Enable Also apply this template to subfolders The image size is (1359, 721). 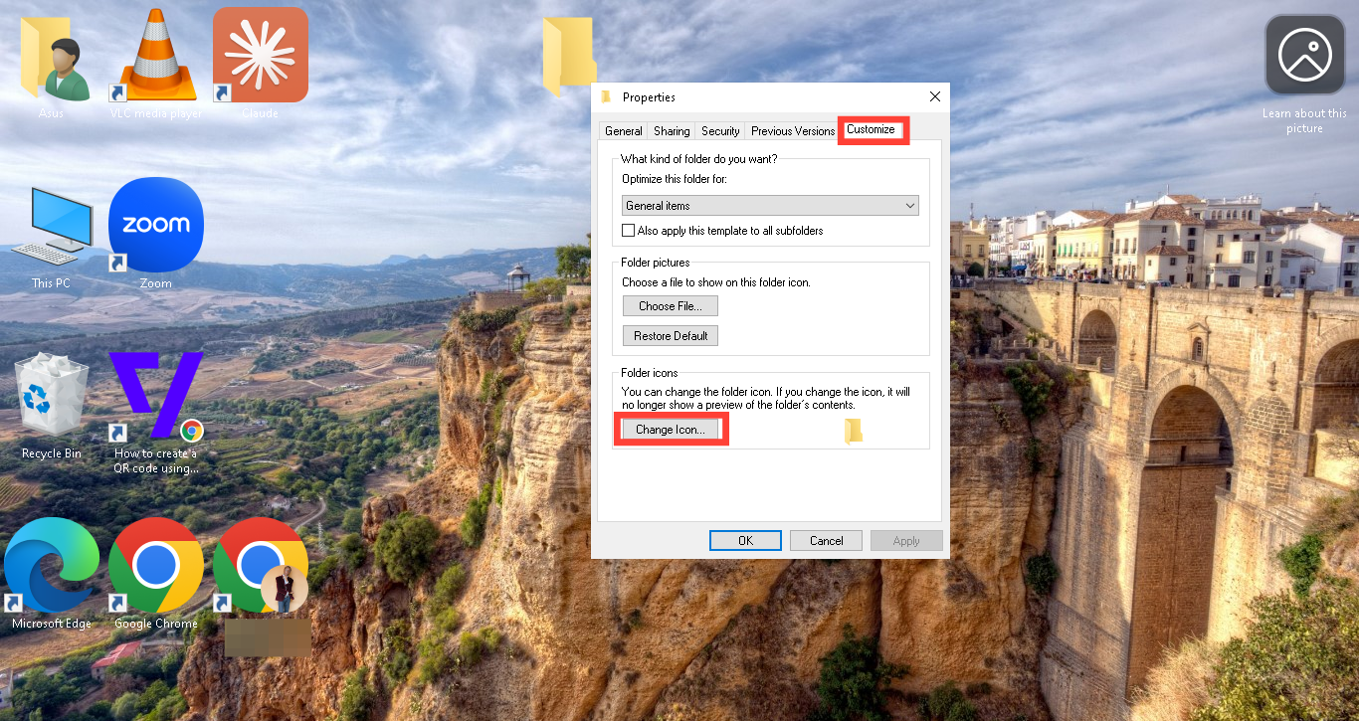(628, 231)
